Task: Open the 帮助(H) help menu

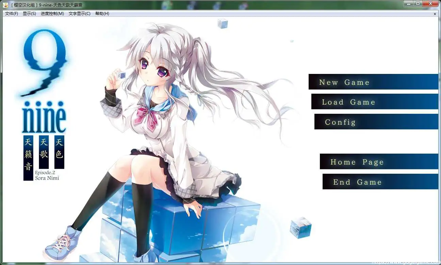Action: pyautogui.click(x=102, y=14)
